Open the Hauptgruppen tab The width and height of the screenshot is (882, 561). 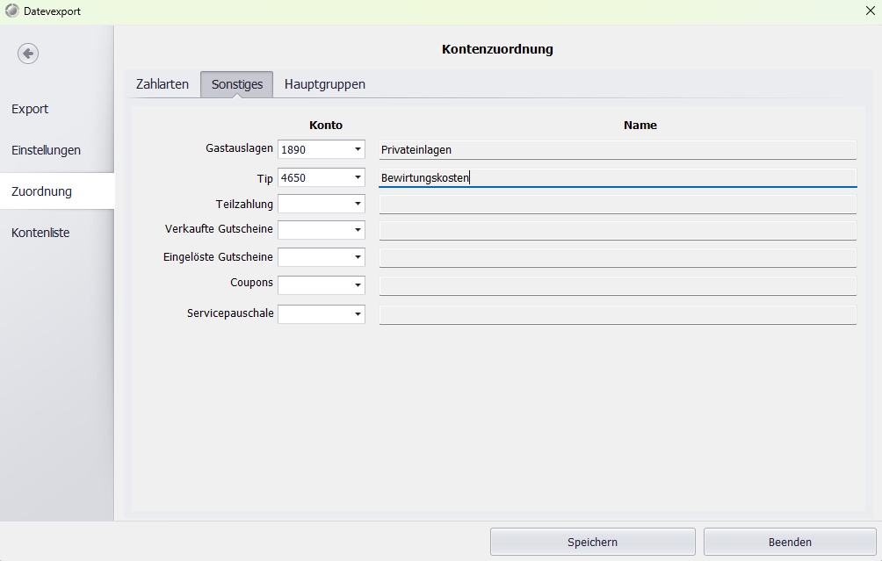point(324,84)
